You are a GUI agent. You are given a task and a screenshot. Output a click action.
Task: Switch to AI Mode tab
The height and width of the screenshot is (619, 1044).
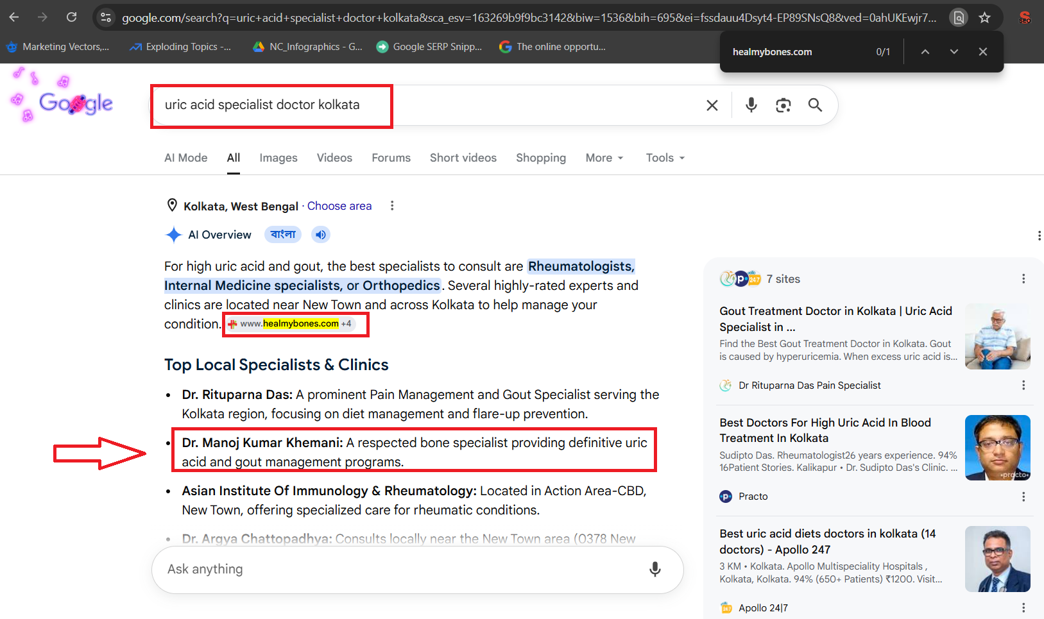(x=186, y=158)
